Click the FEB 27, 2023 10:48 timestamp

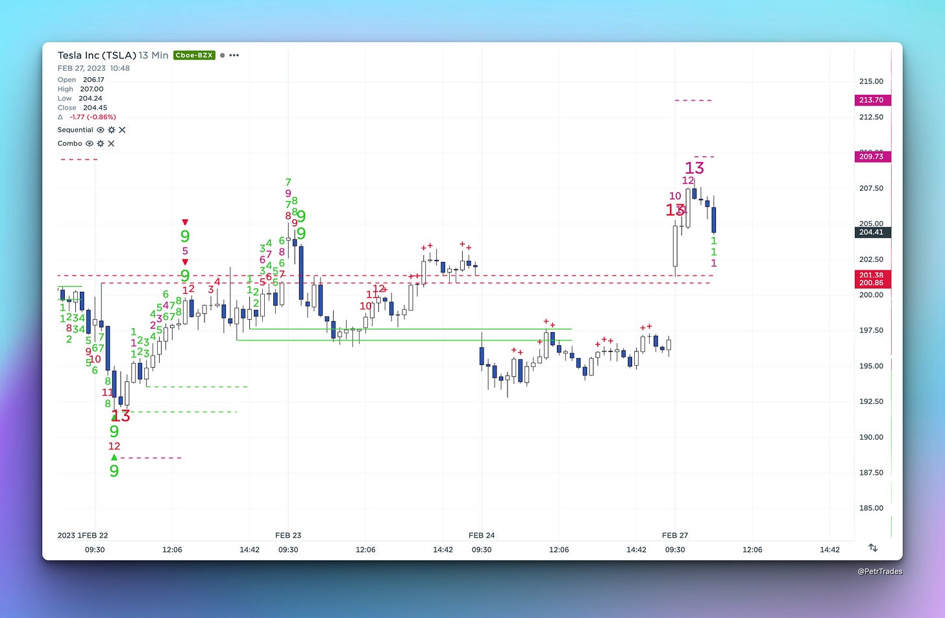pos(93,68)
